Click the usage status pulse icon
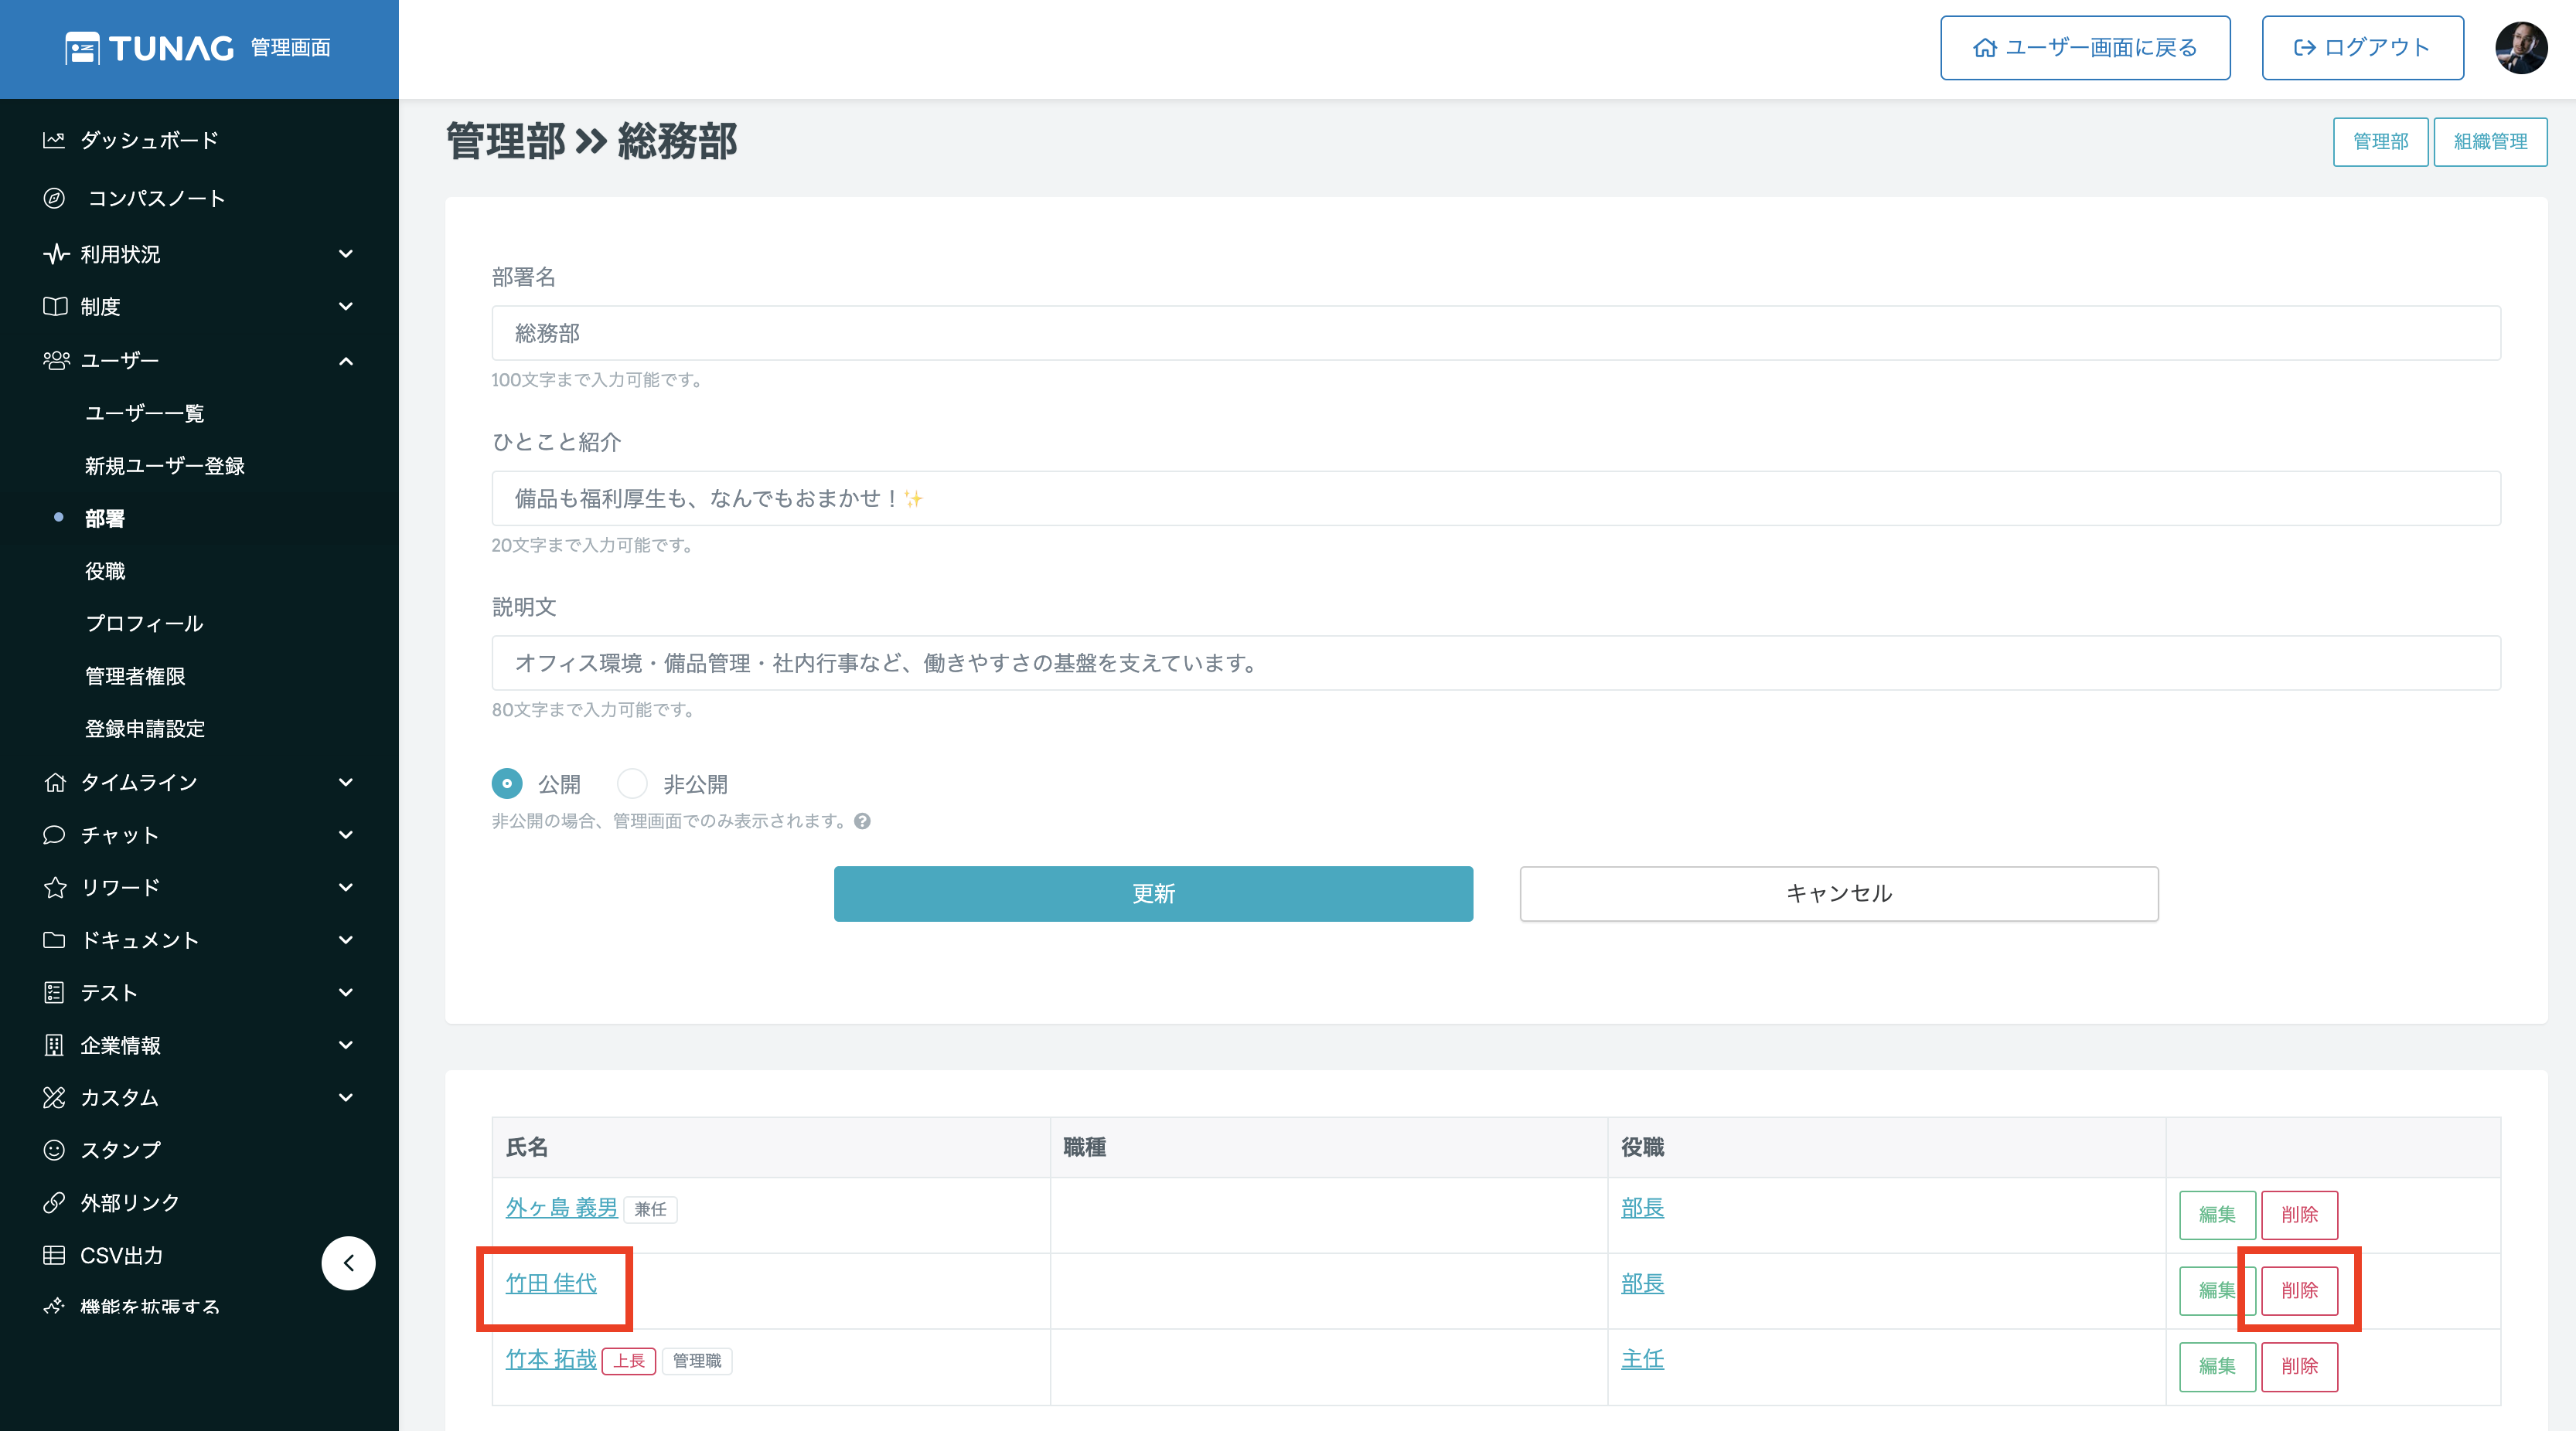The height and width of the screenshot is (1431, 2576). 56,253
